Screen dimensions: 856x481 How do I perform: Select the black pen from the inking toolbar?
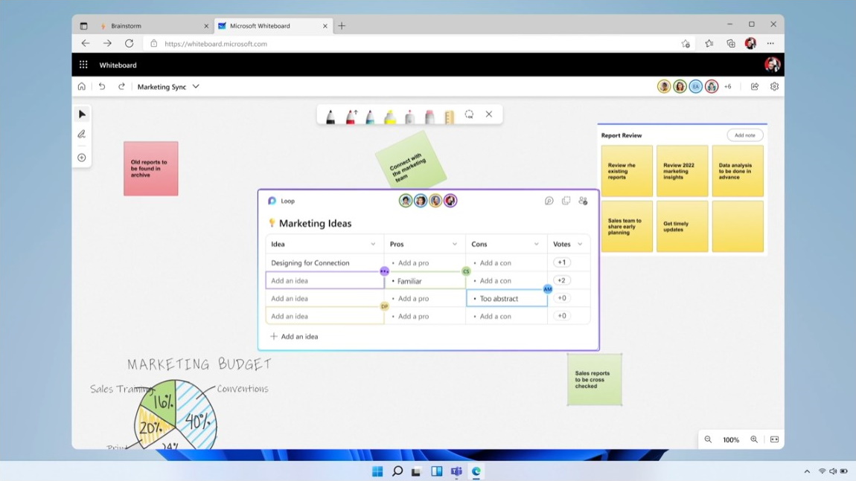(330, 116)
